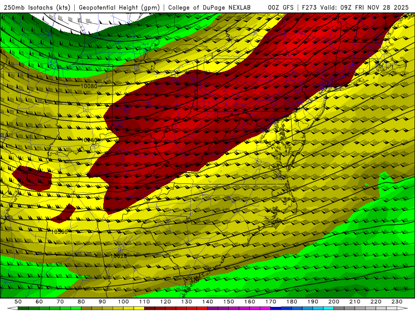Click the 90 value on the color scale
This screenshot has height=311, width=415.
(102, 302)
